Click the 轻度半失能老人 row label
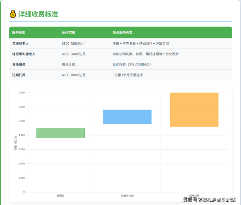This screenshot has height=205, width=241. click(24, 54)
